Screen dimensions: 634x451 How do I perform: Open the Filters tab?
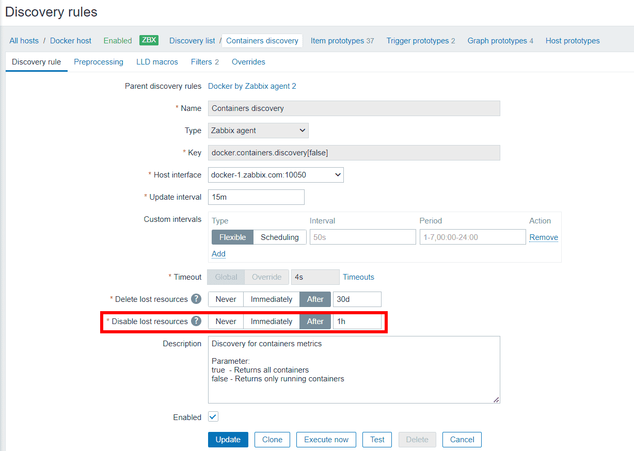[201, 61]
